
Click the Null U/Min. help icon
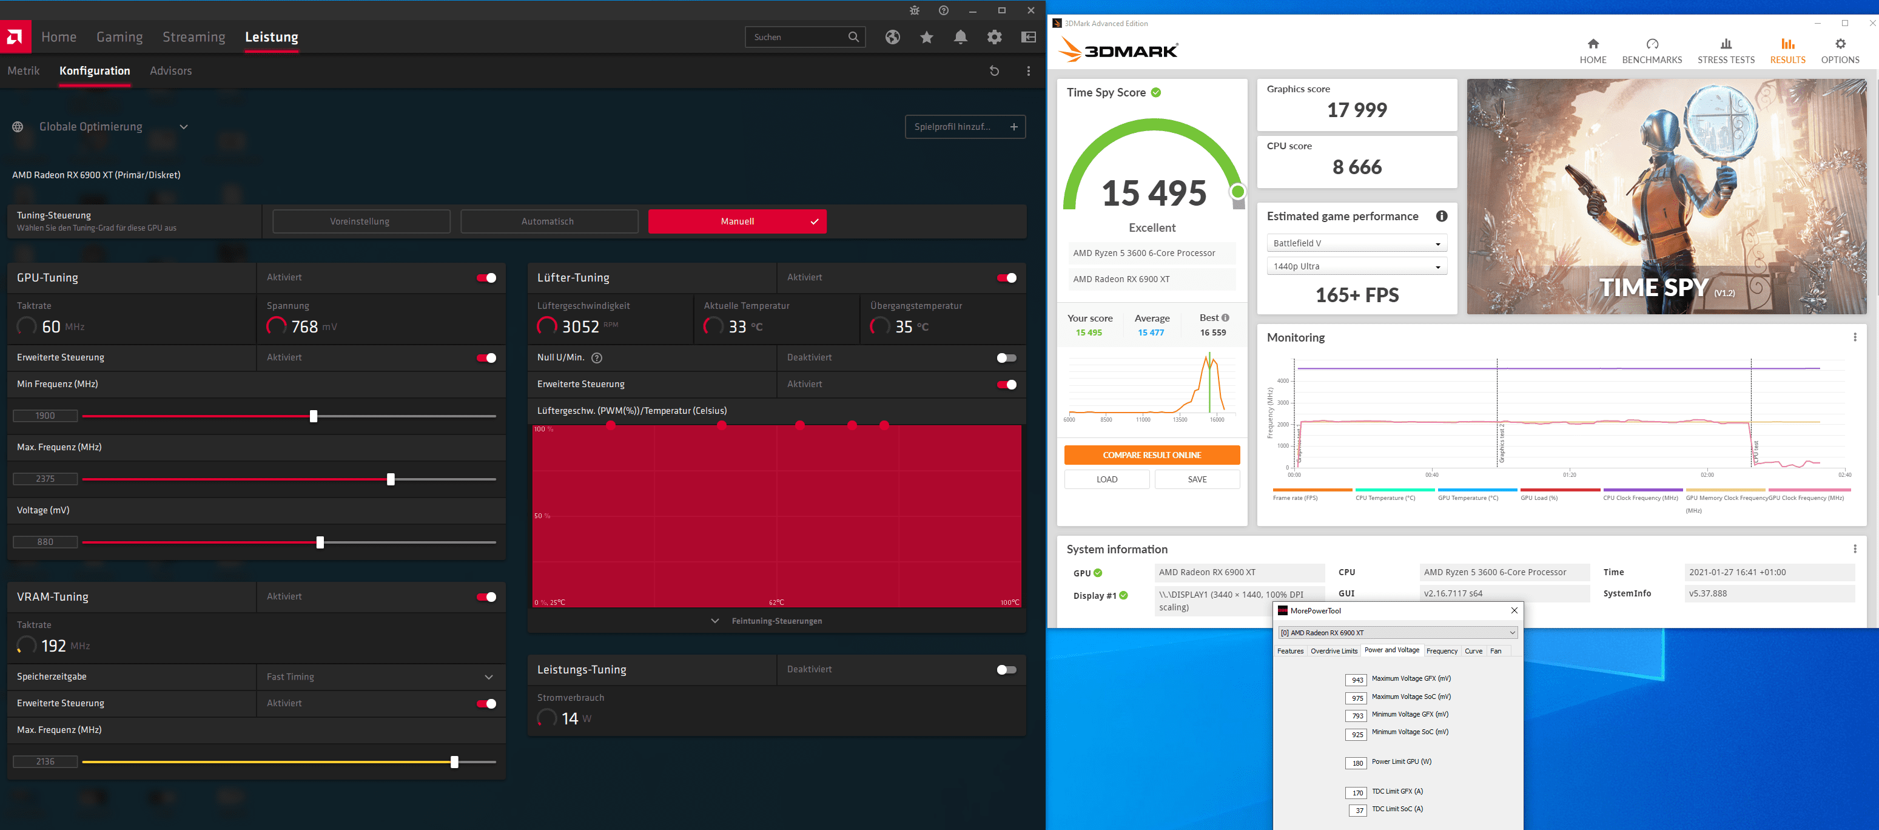coord(597,358)
